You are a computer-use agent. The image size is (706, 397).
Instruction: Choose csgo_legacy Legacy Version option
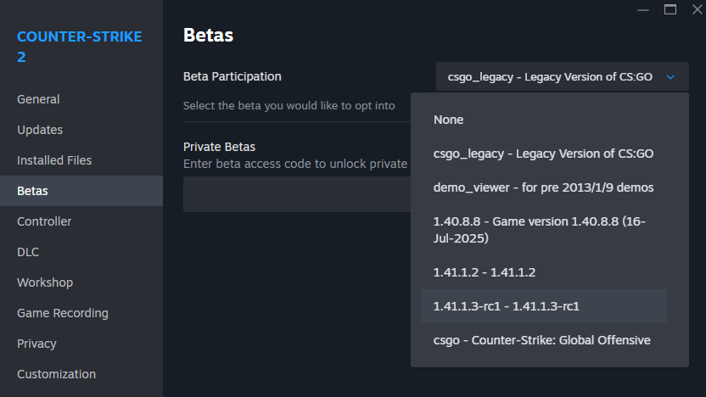click(x=543, y=154)
